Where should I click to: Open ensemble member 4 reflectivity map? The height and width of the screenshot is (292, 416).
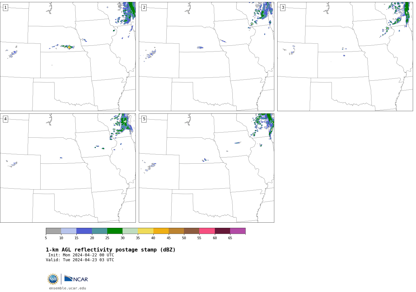click(68, 168)
